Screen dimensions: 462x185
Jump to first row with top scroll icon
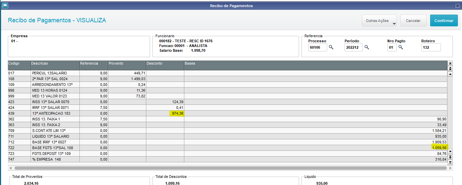450,63
